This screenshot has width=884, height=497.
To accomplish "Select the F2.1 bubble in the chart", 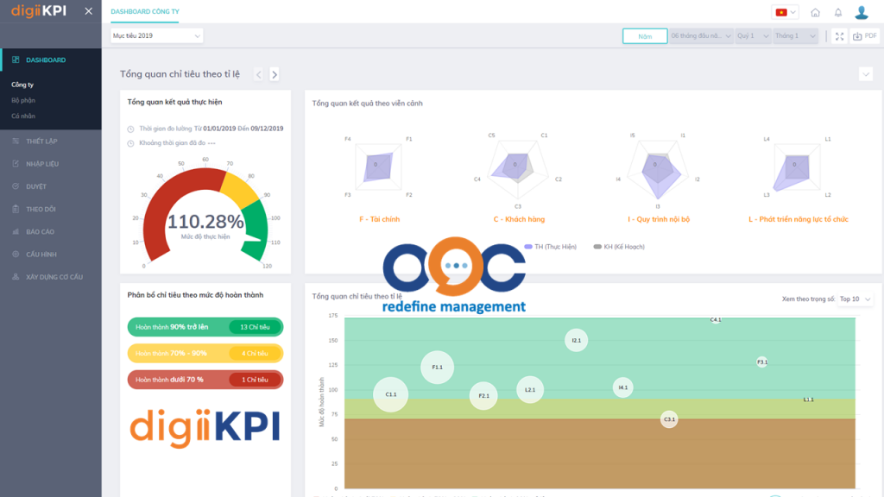I will pos(483,395).
